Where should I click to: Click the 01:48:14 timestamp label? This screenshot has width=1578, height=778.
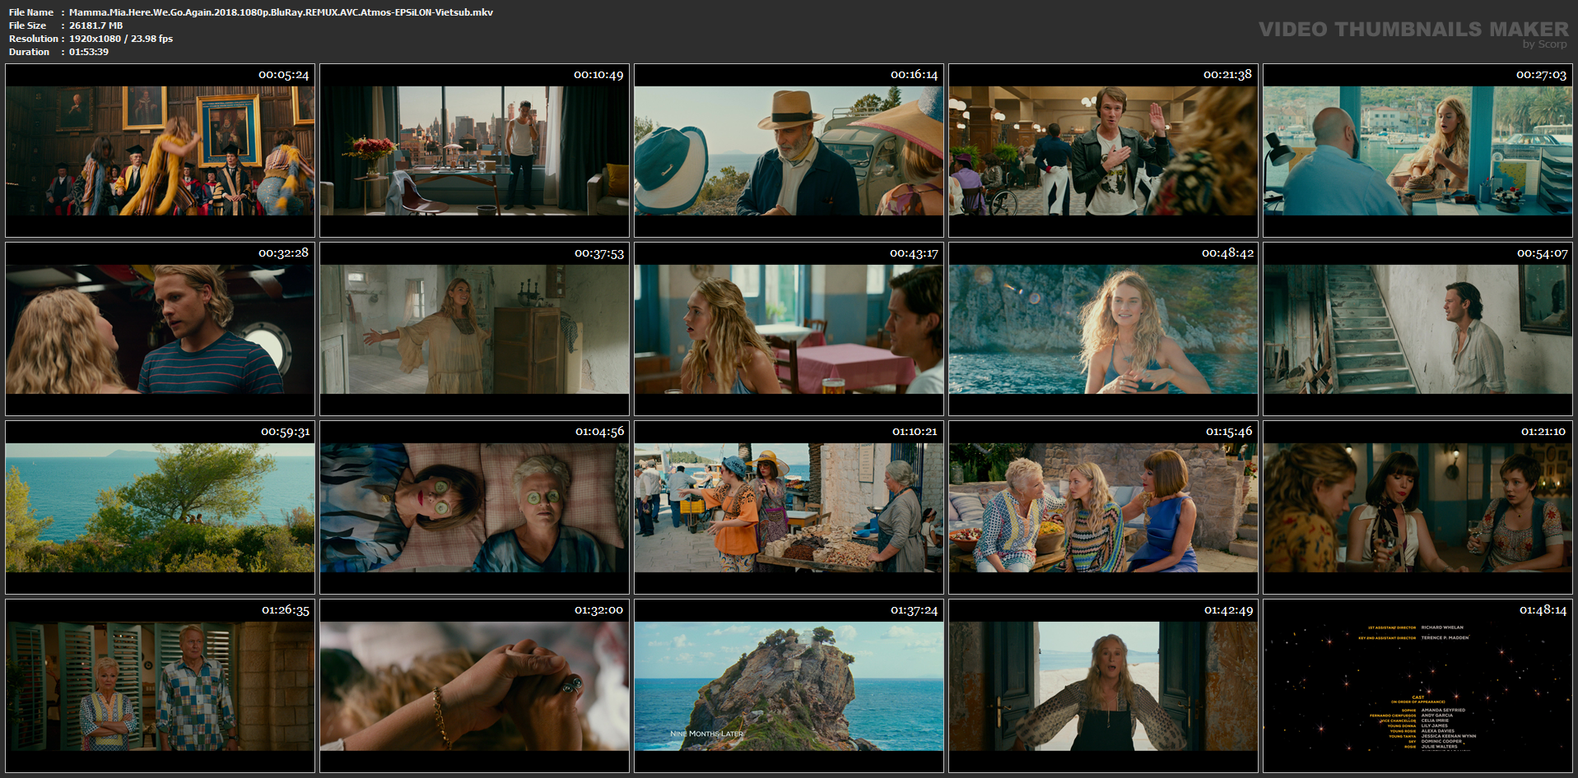[1543, 610]
